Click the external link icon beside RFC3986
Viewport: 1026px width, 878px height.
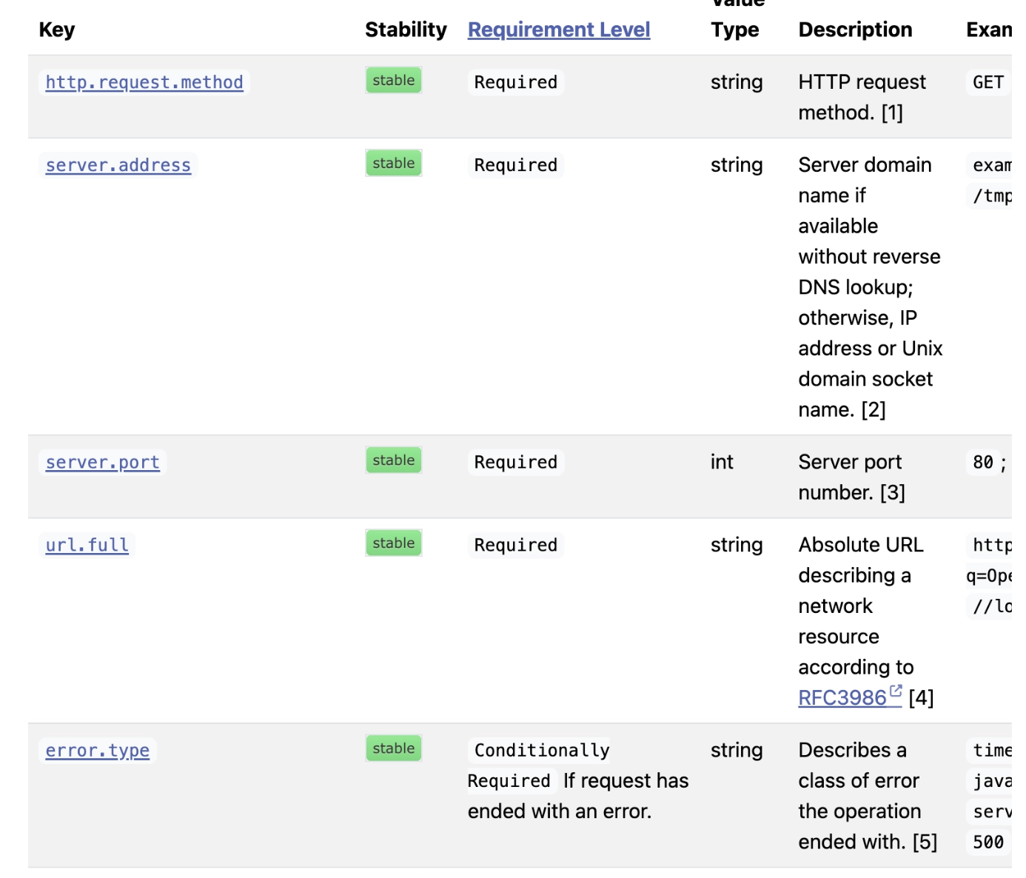pos(896,691)
